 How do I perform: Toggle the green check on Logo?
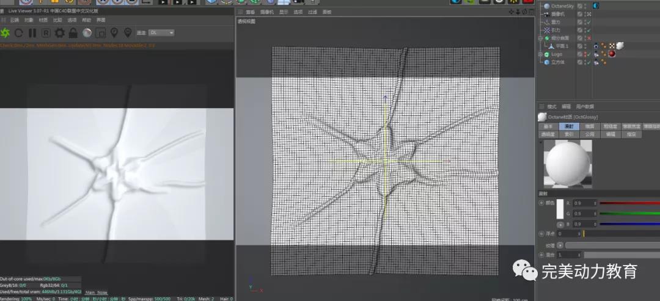click(588, 54)
